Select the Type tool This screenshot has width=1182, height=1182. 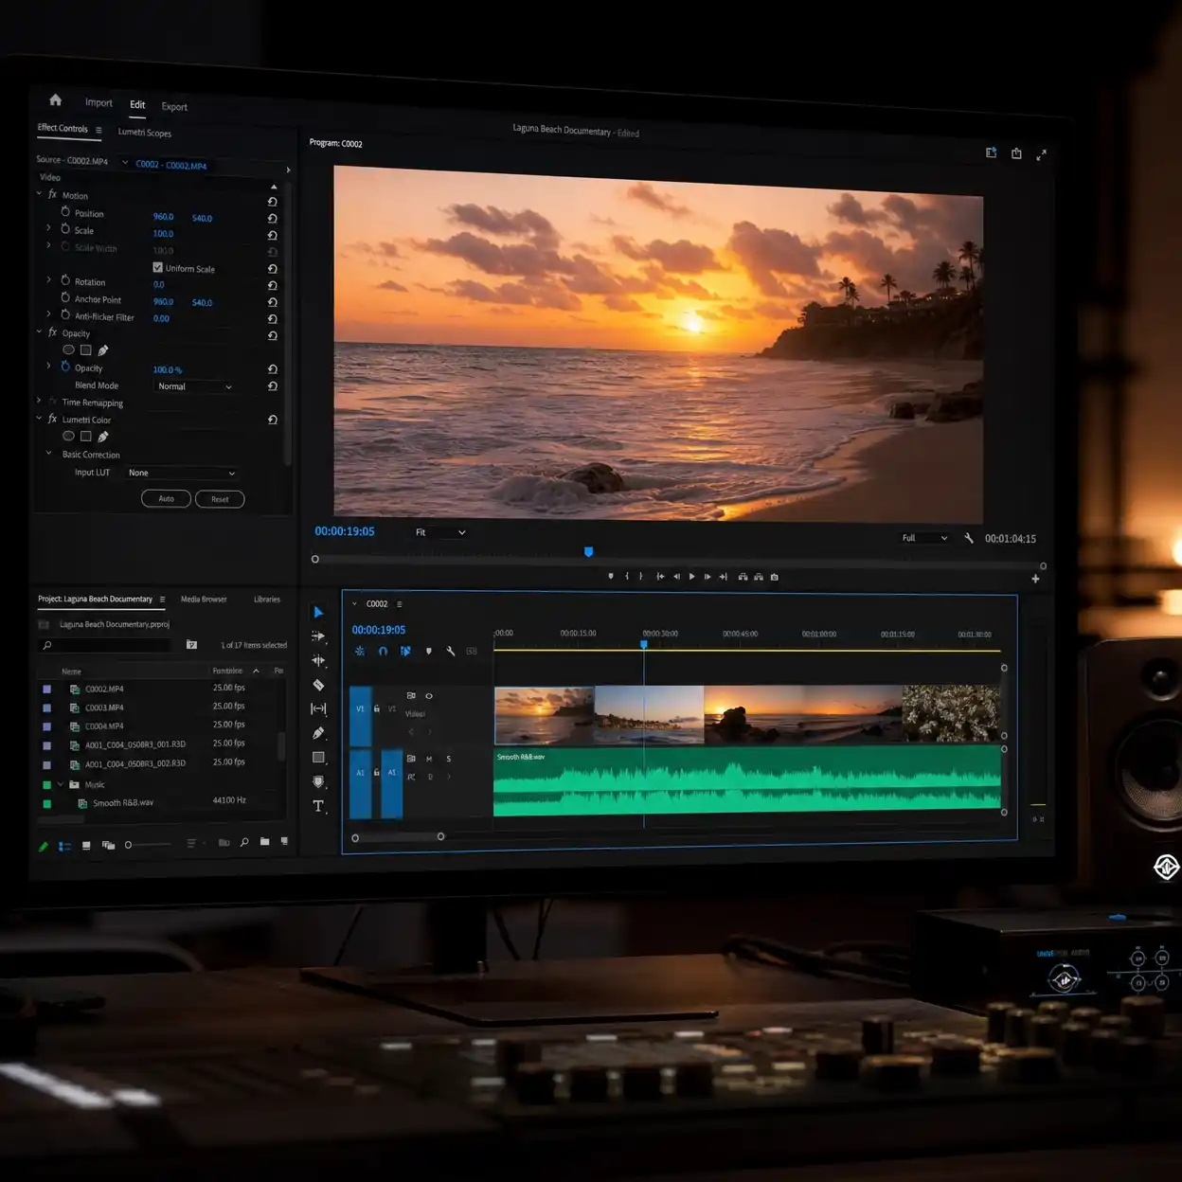click(x=318, y=806)
